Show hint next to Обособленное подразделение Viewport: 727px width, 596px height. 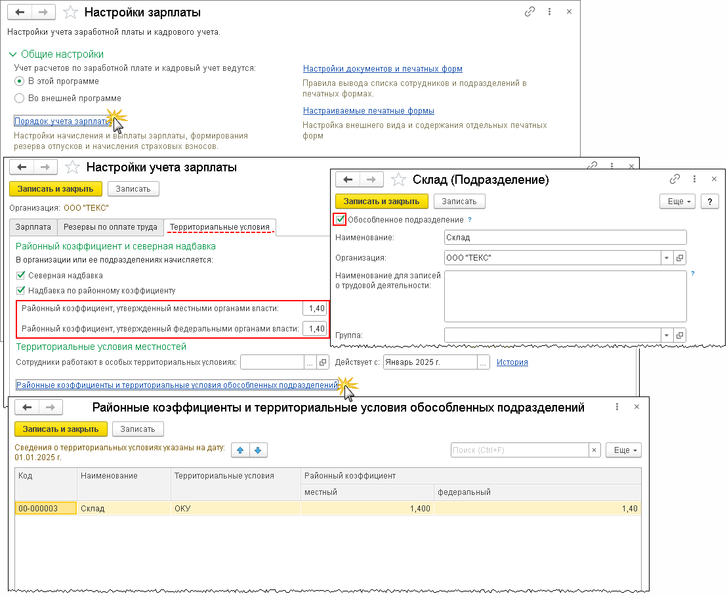pyautogui.click(x=470, y=220)
